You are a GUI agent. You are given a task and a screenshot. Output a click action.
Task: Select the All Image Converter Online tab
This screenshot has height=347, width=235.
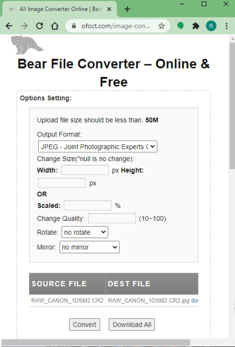pyautogui.click(x=60, y=9)
